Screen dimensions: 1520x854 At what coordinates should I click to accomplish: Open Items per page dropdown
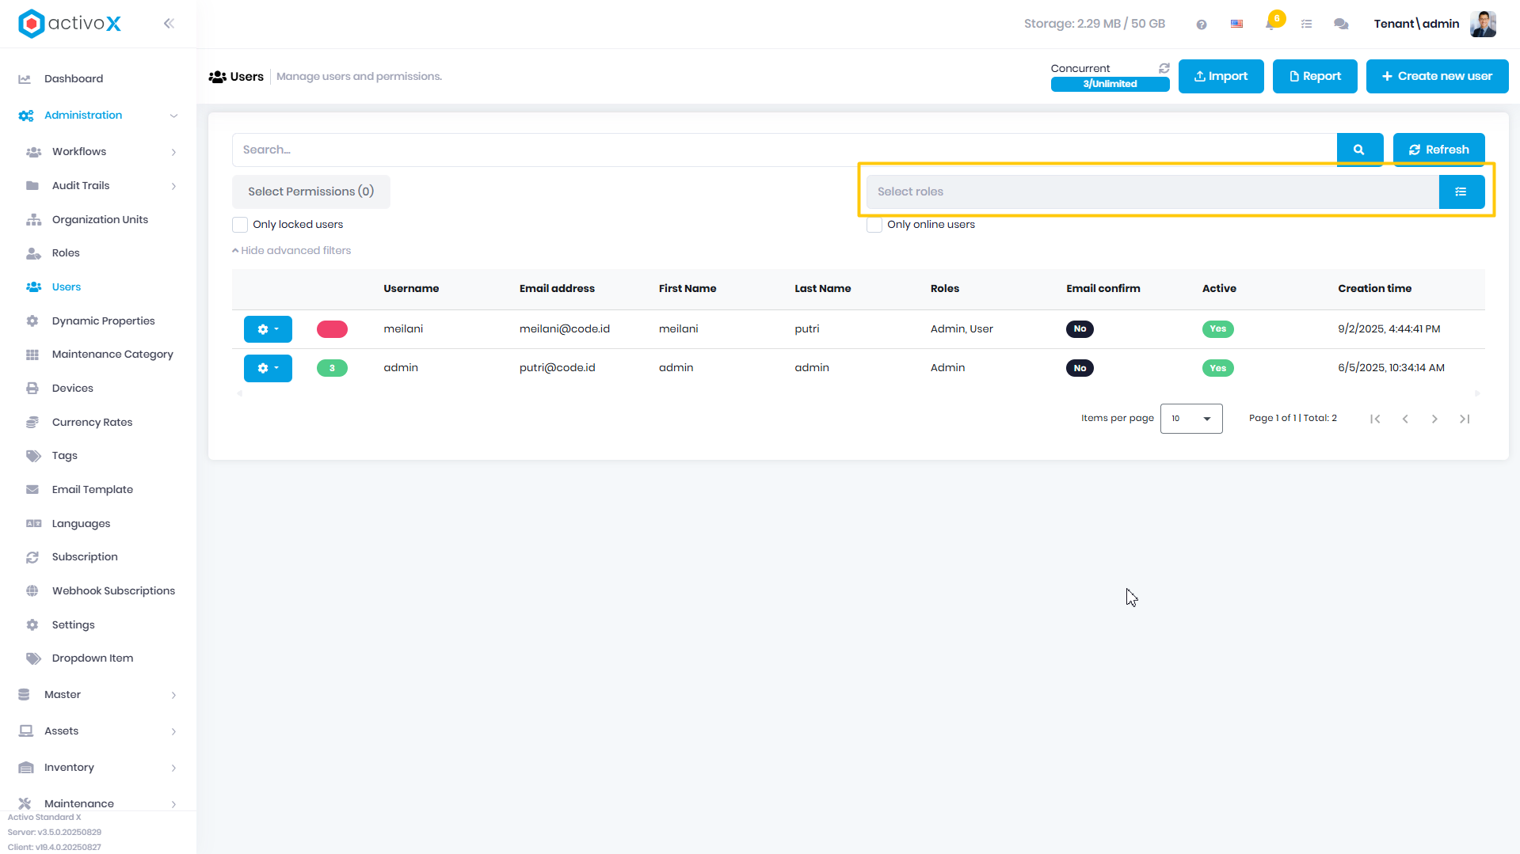click(x=1191, y=419)
